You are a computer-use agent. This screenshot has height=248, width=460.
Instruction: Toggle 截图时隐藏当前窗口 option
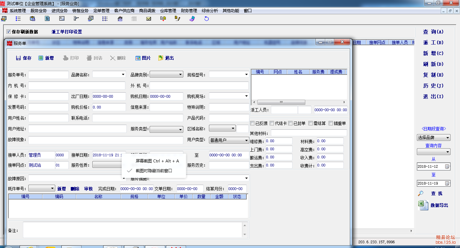click(x=154, y=170)
